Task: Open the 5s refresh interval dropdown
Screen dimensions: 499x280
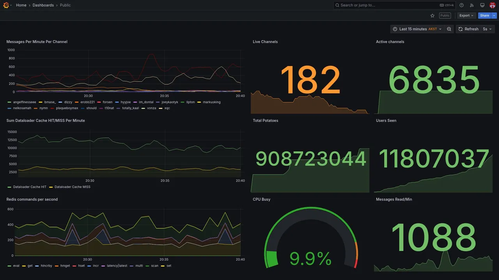Action: click(487, 29)
